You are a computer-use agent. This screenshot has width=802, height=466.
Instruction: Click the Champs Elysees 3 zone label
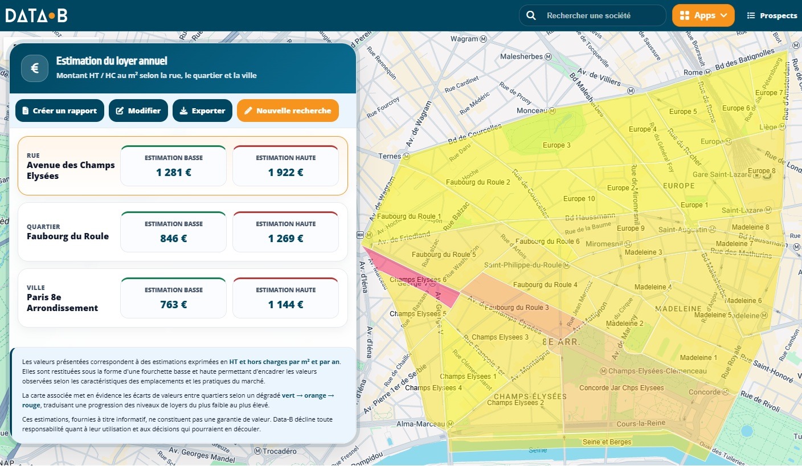click(500, 337)
